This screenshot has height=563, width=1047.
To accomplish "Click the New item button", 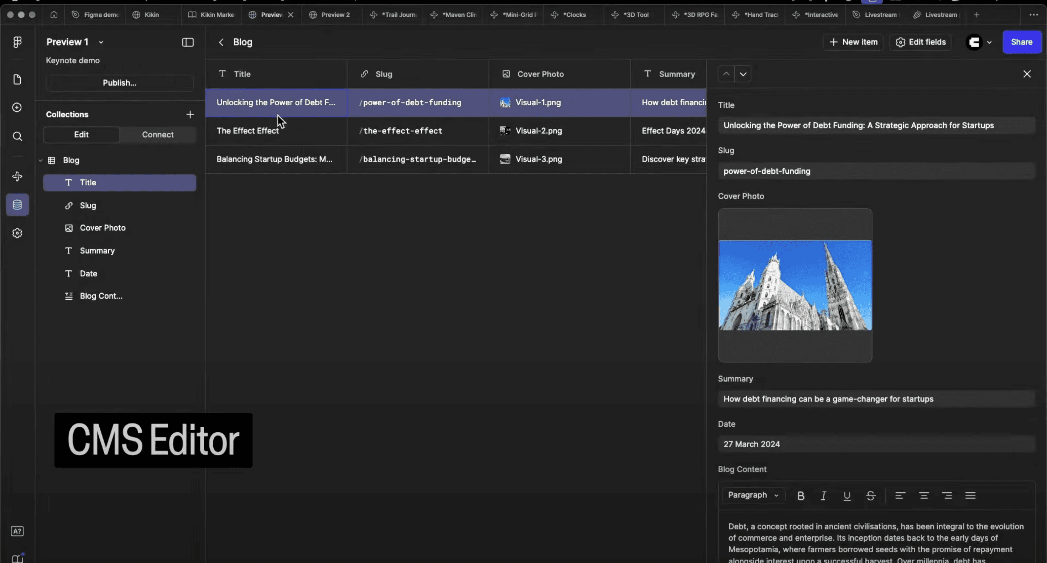I will point(853,42).
